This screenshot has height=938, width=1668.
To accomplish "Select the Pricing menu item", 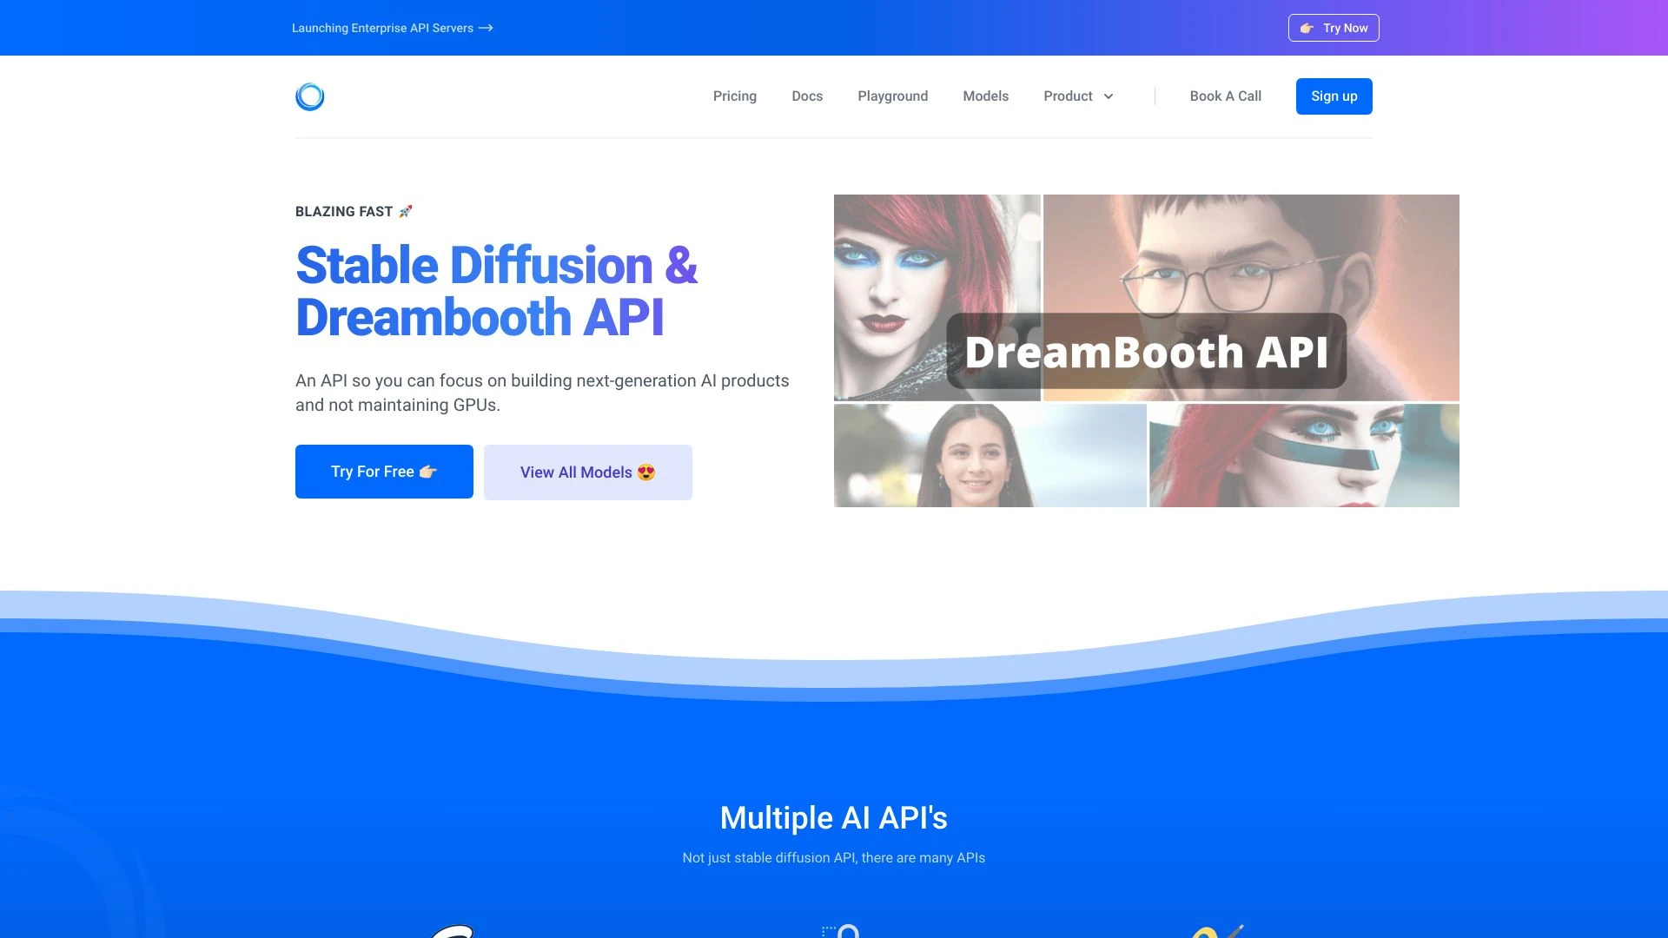I will pyautogui.click(x=734, y=96).
